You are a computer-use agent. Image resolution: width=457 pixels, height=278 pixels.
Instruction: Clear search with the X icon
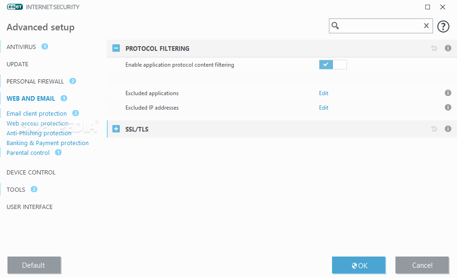pos(426,26)
